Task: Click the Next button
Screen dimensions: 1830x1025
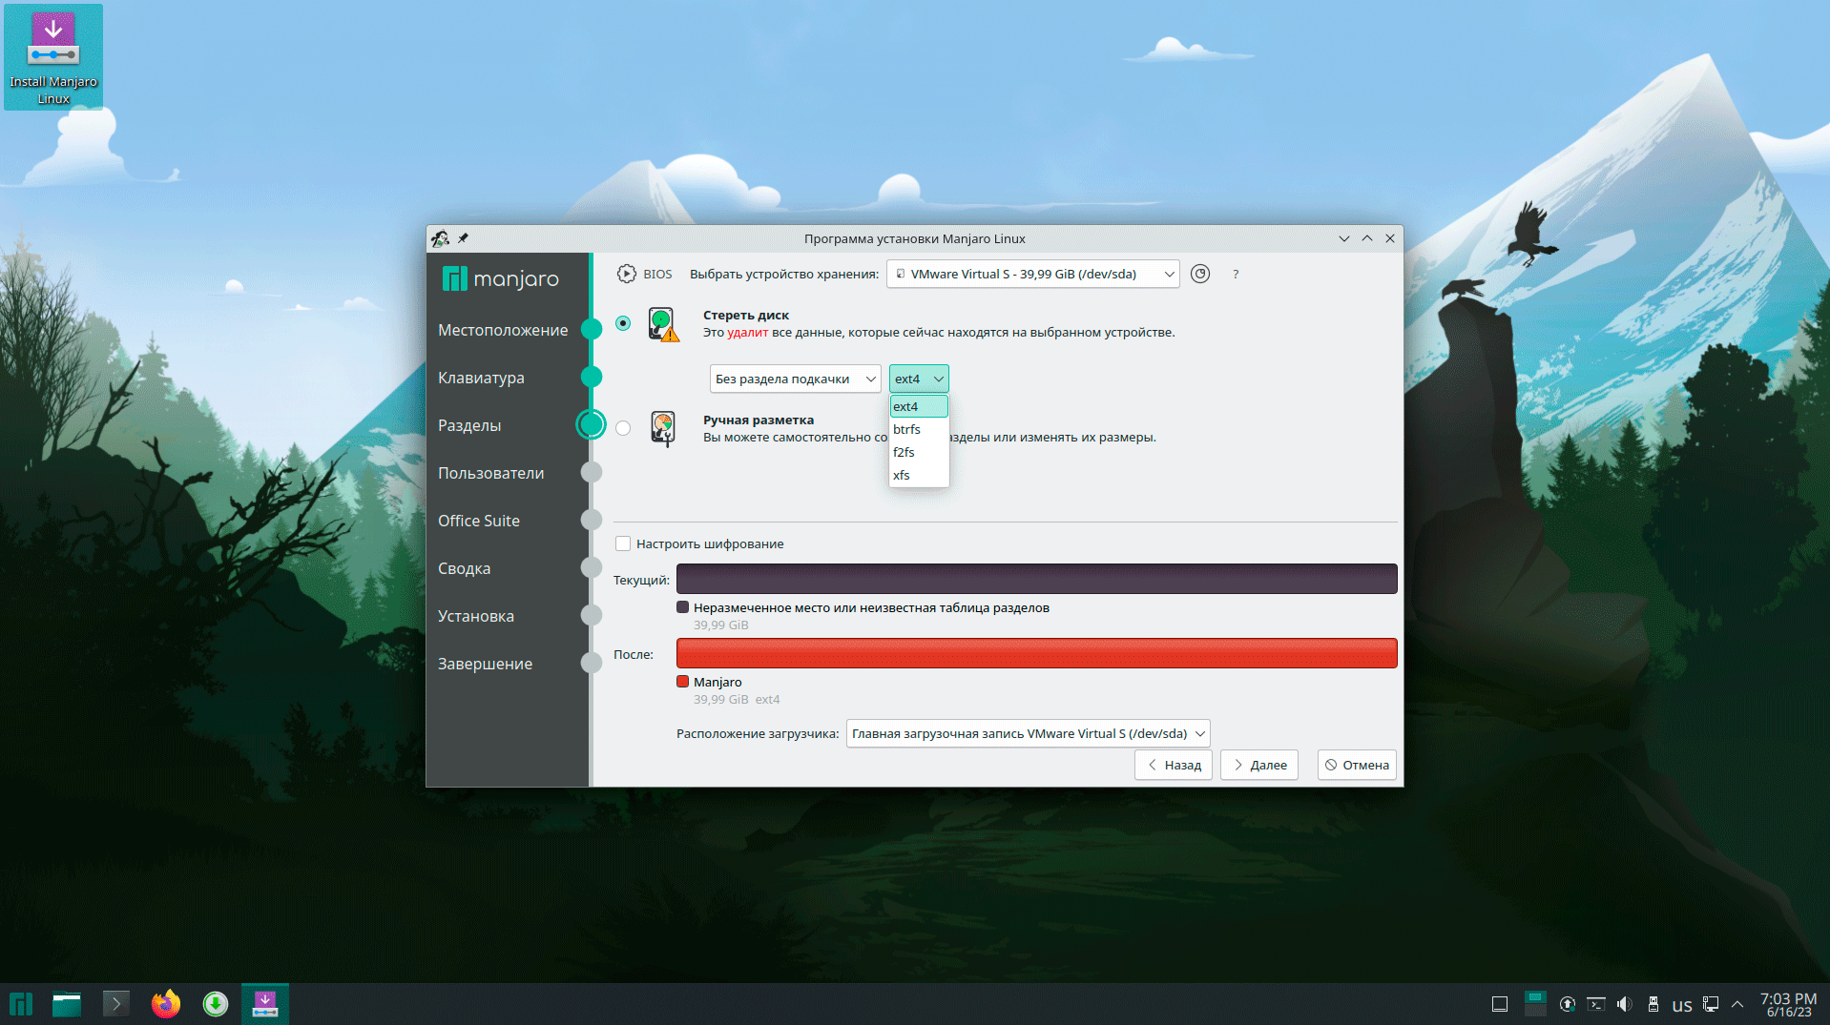Action: pos(1259,765)
